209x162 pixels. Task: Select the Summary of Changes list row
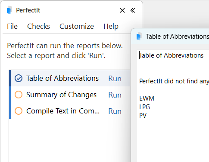tap(69, 95)
